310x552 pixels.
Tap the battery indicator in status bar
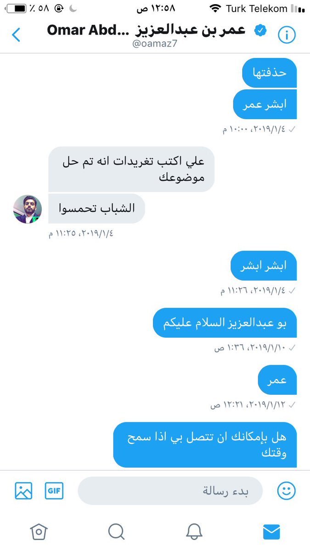(16, 8)
